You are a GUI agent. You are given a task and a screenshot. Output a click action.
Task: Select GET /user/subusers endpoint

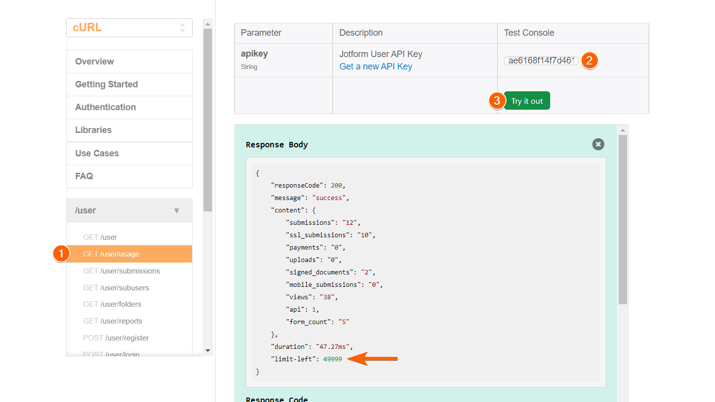tap(116, 288)
